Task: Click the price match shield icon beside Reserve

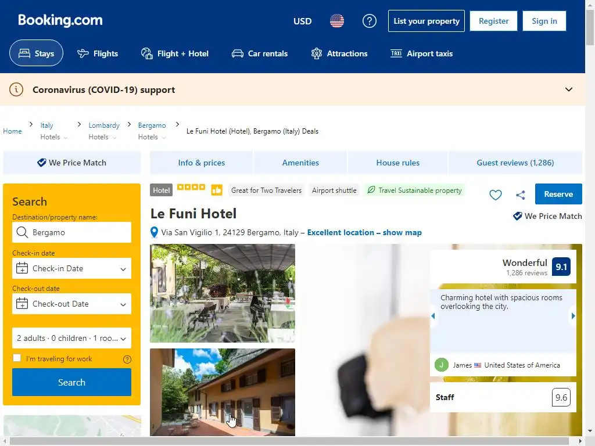Action: click(518, 216)
